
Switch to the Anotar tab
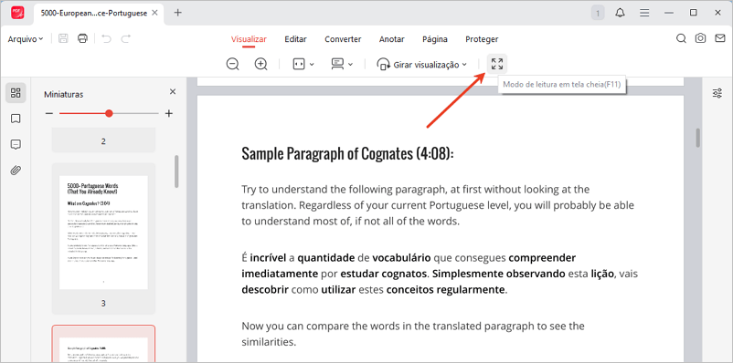(x=392, y=39)
